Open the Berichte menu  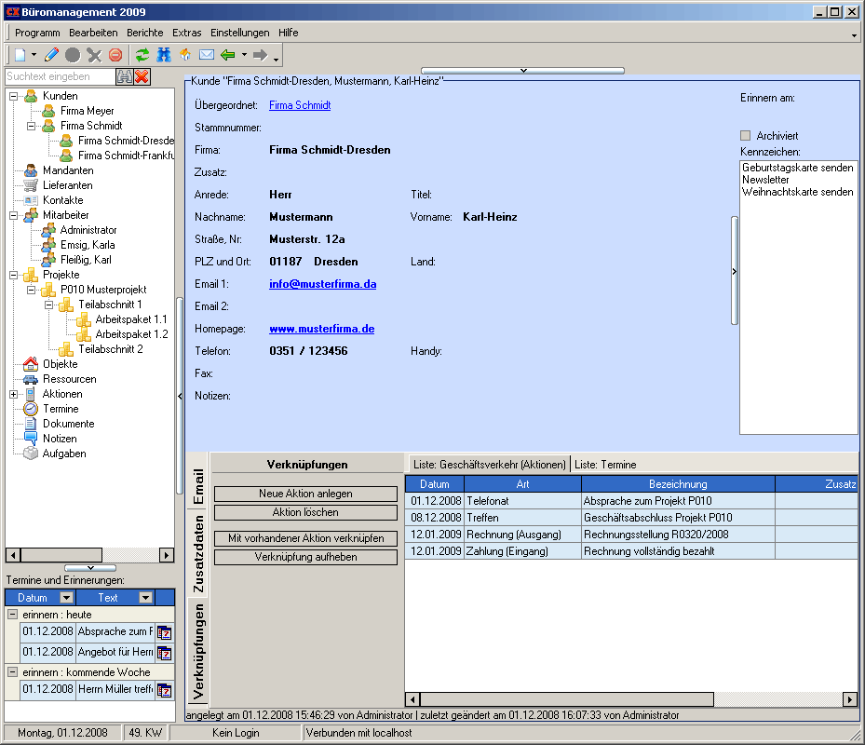[145, 33]
